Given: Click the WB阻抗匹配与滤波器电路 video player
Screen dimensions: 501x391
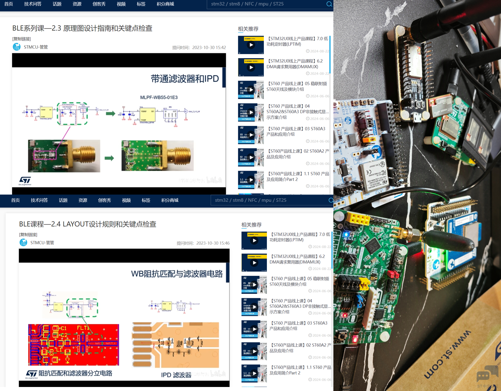Looking at the screenshot, I should [x=124, y=318].
